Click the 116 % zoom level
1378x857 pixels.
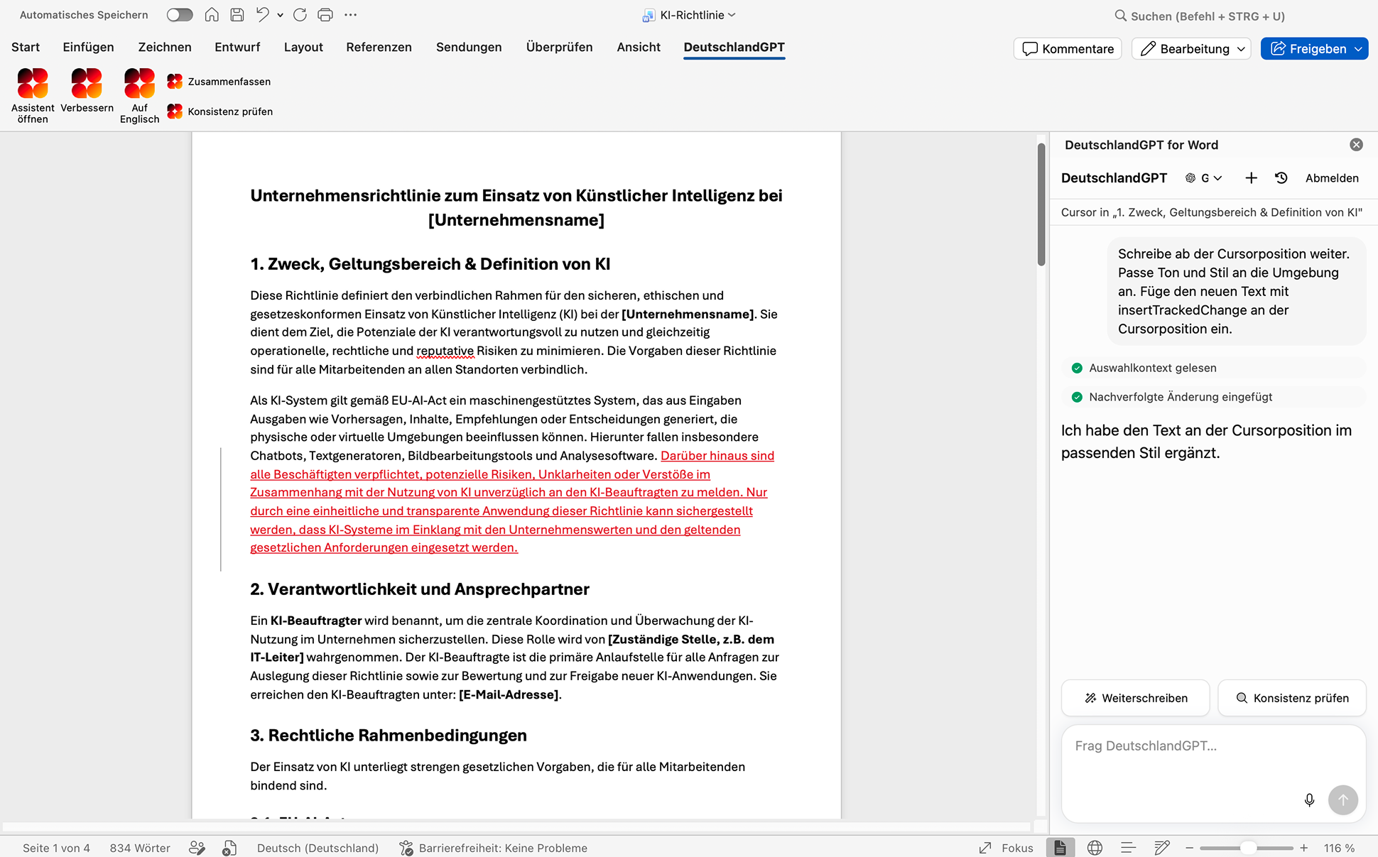[x=1339, y=848]
